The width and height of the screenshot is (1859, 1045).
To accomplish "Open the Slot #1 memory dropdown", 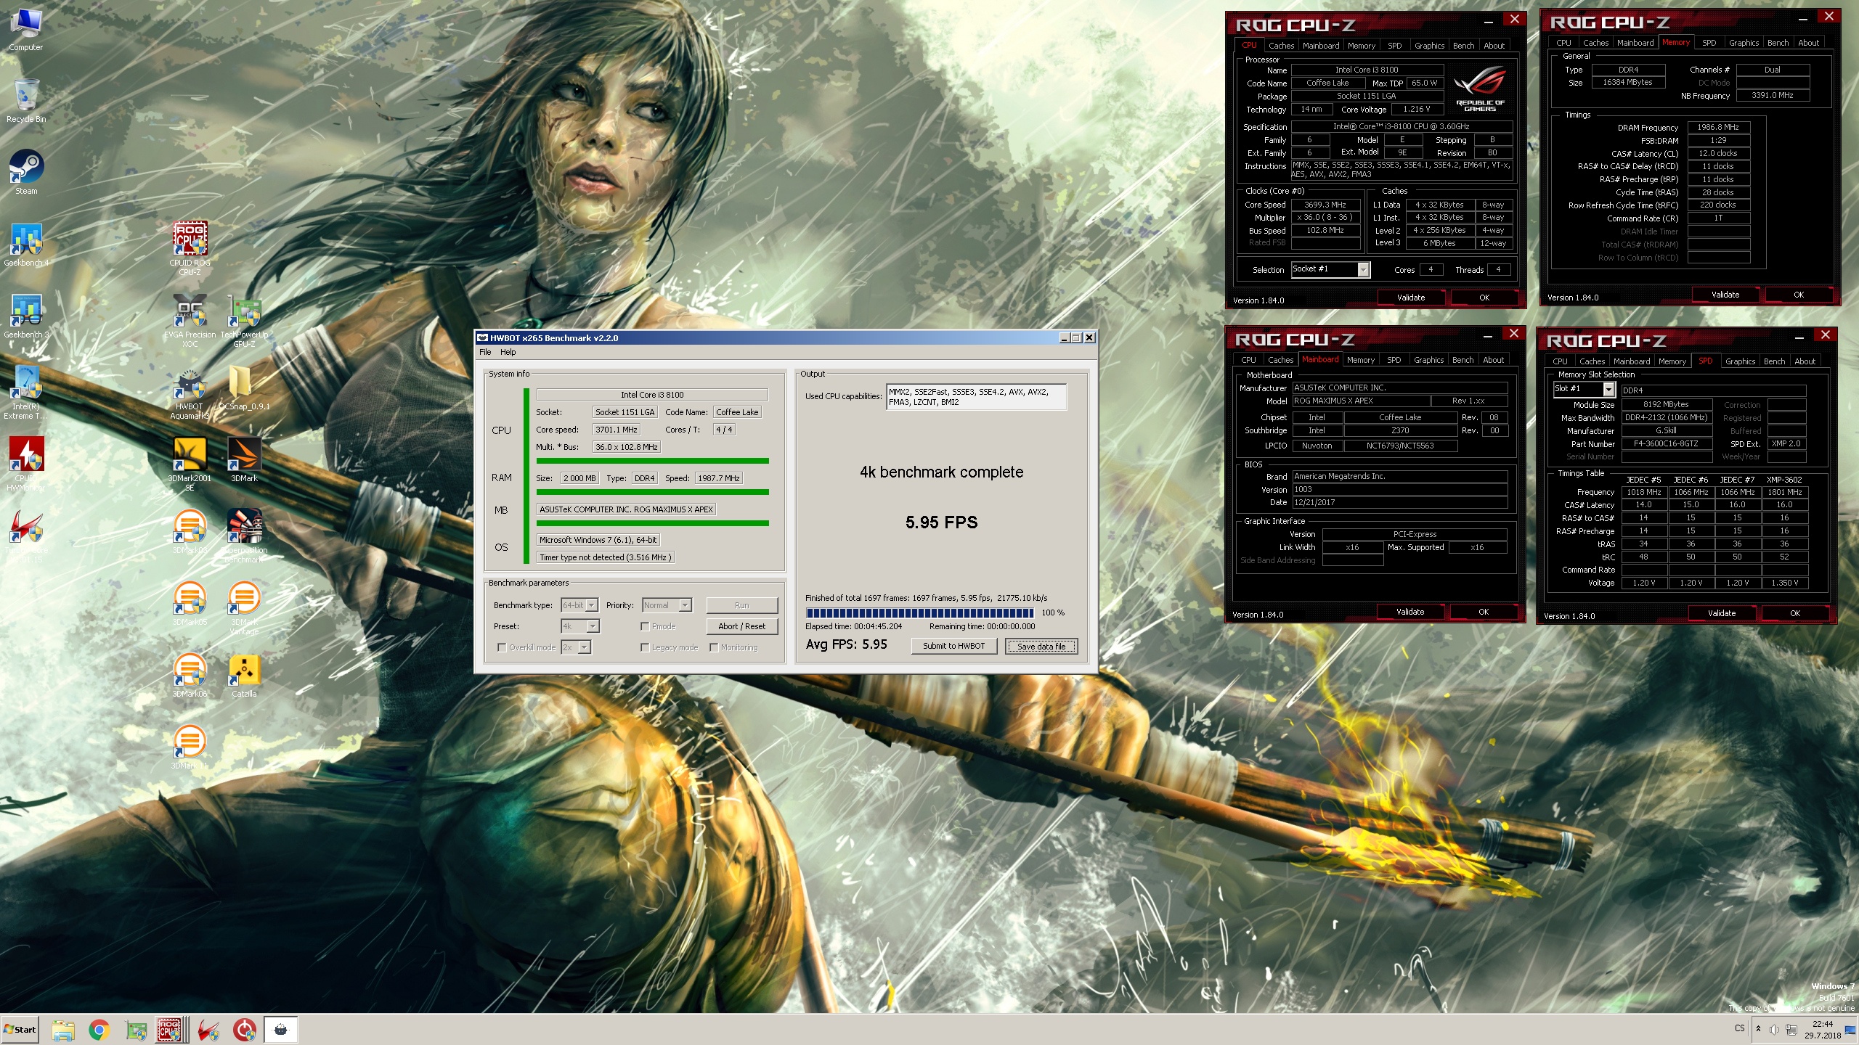I will (x=1584, y=389).
